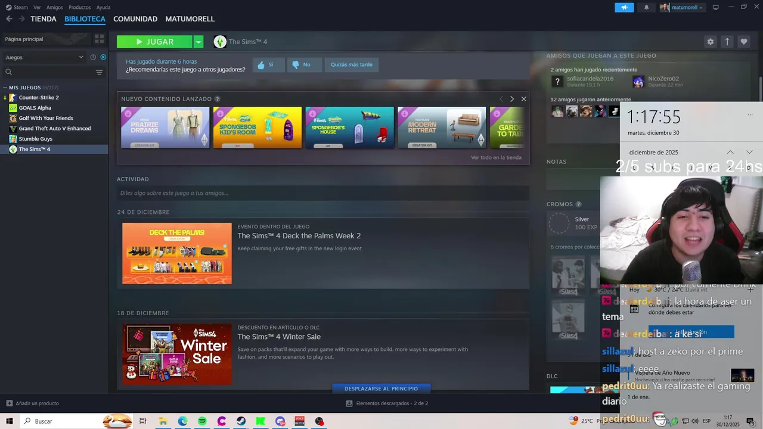Click the Big Picture monitor icon
Screen dimensions: 763x429
pos(715,7)
